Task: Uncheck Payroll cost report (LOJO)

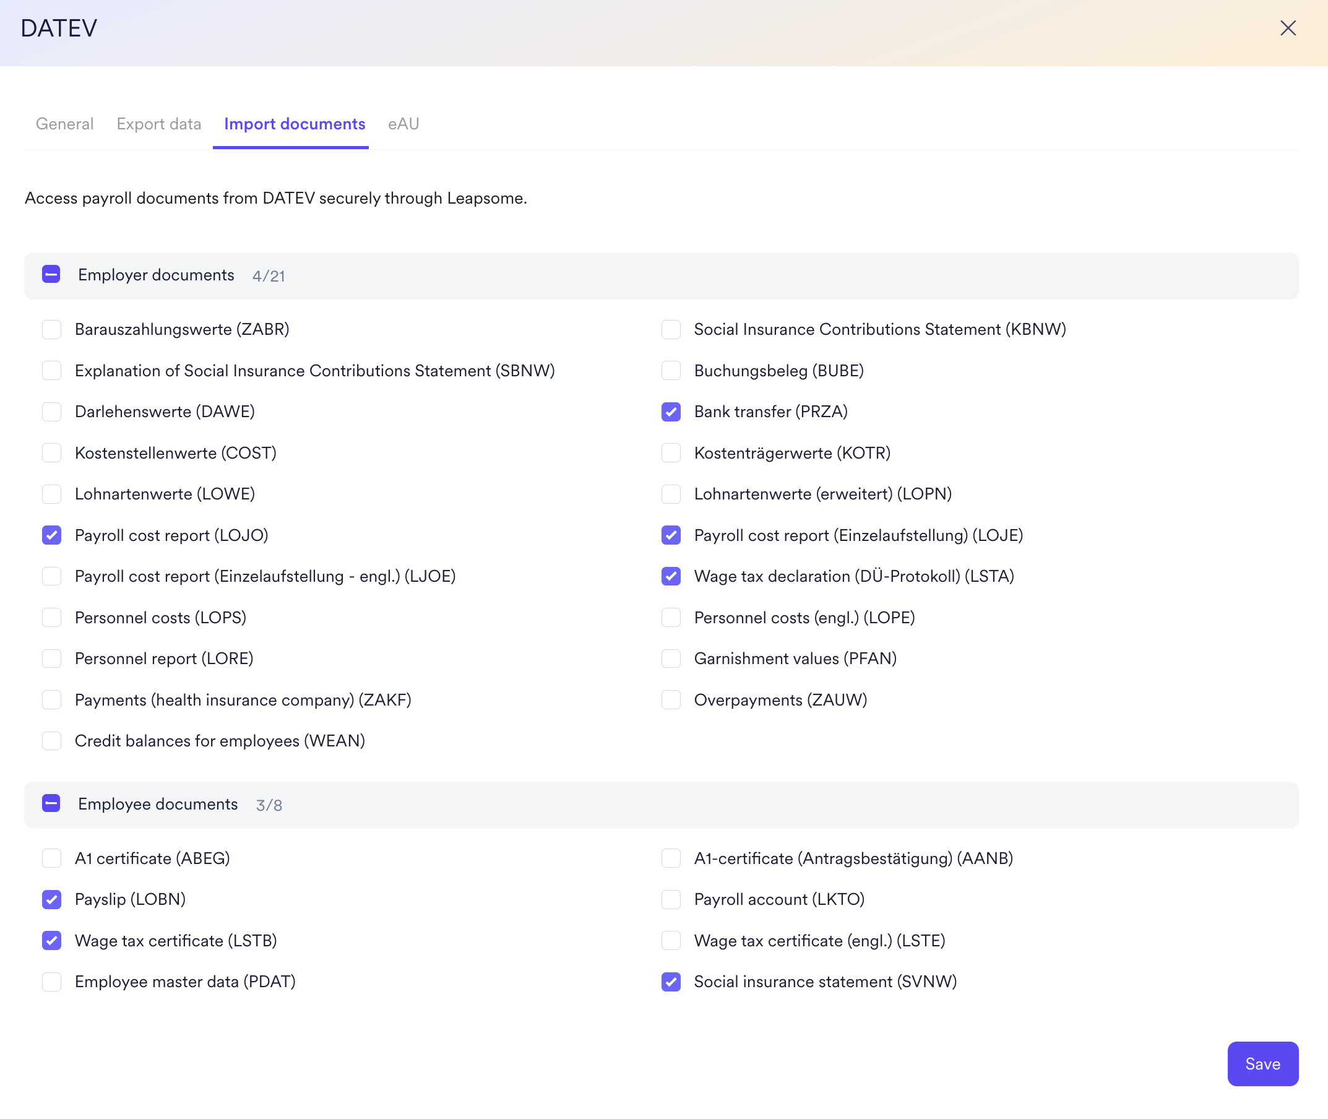Action: (x=51, y=535)
